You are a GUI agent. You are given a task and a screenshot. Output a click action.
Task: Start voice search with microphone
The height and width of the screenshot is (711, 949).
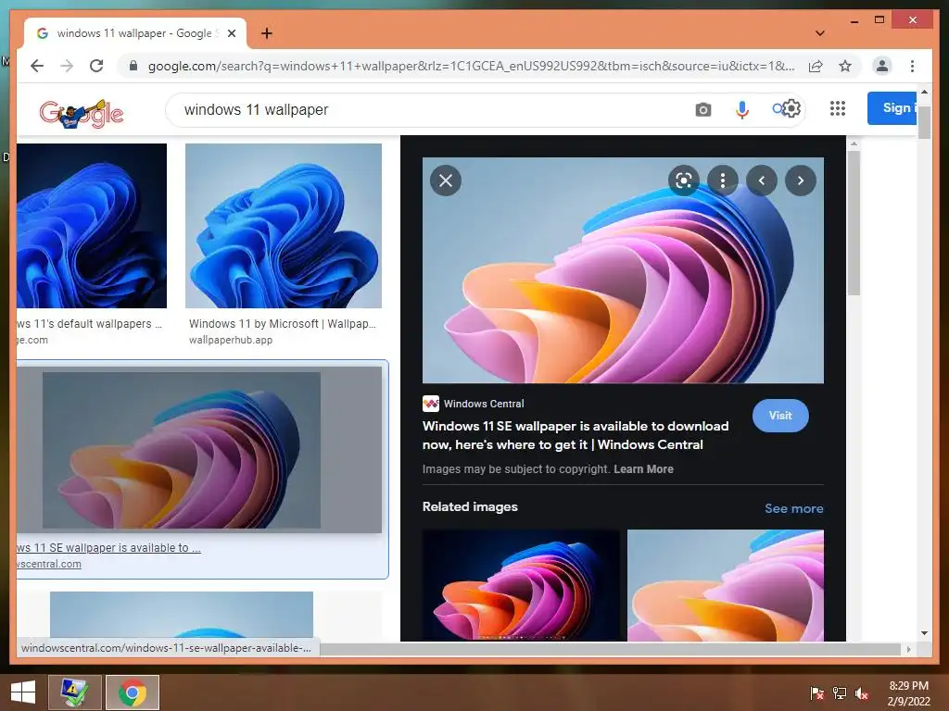click(x=742, y=109)
